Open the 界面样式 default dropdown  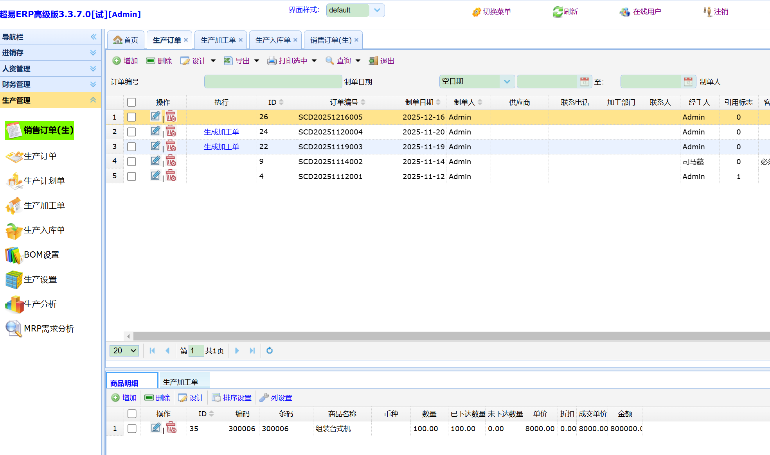point(377,10)
